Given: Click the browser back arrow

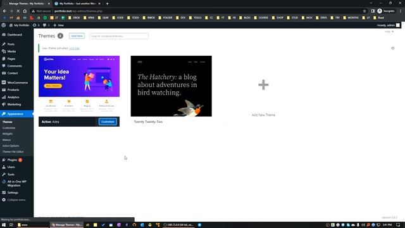Looking at the screenshot, I should [x=4, y=11].
